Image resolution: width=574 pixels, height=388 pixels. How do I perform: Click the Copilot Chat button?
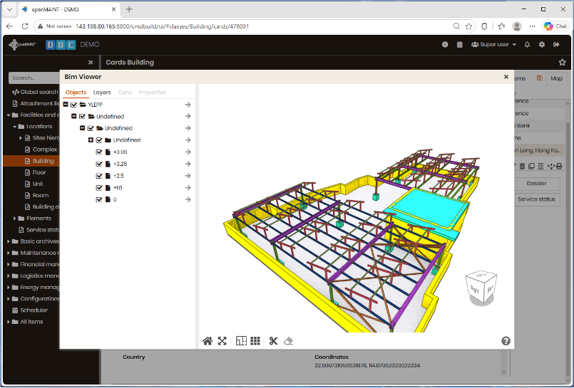coord(555,26)
